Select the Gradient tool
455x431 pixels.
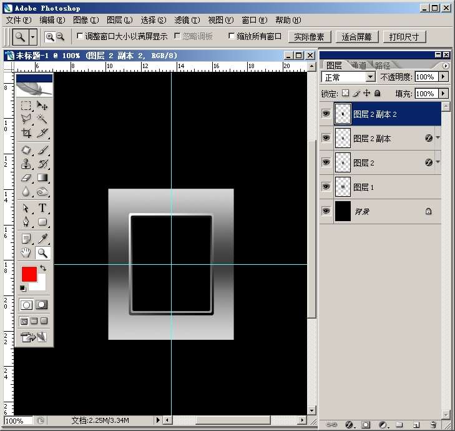coord(42,177)
